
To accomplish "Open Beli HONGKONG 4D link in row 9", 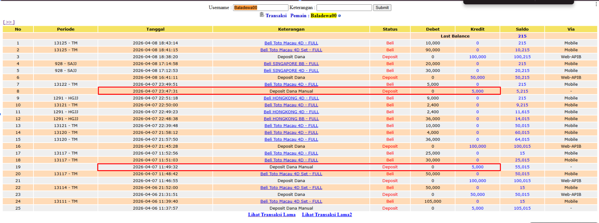I will tap(291, 98).
